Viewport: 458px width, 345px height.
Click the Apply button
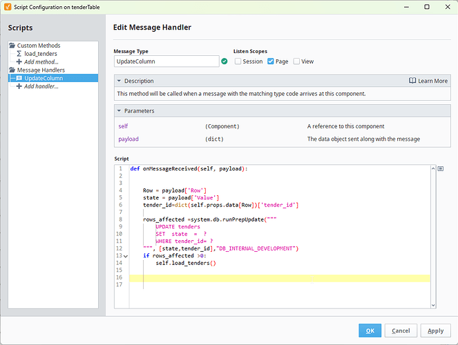pos(435,331)
